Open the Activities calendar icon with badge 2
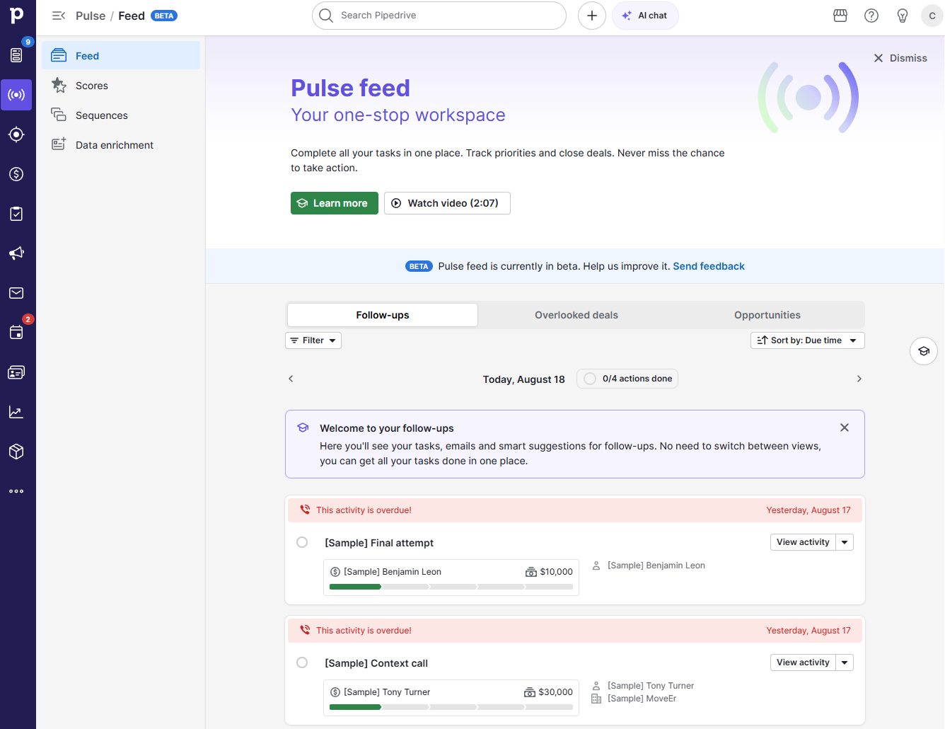The image size is (945, 729). coord(16,332)
